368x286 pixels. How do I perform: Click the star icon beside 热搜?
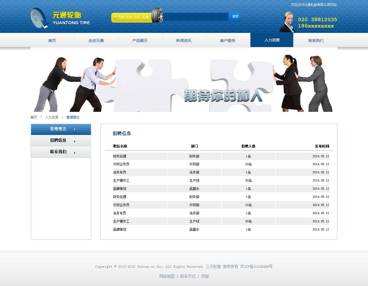115,17
